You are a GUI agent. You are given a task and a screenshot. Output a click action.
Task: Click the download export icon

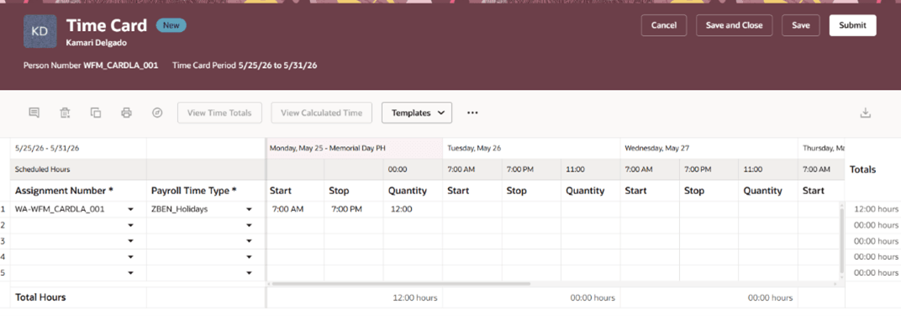coord(866,113)
